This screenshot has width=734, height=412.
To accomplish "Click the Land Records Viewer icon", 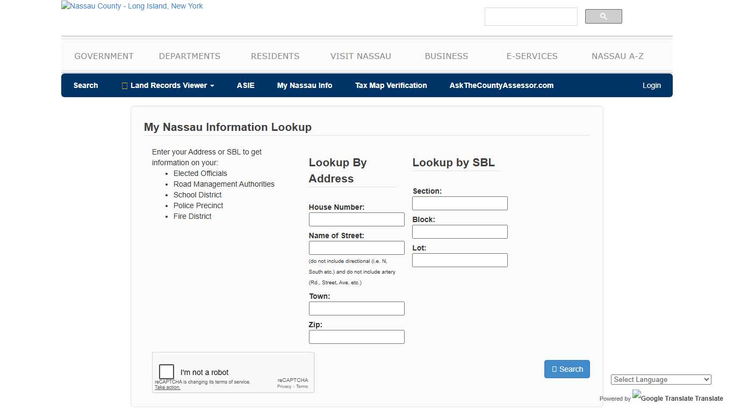I will pos(124,85).
